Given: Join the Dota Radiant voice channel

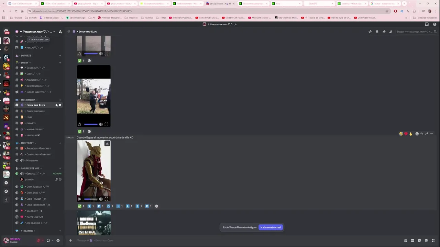Looking at the screenshot, I should [x=38, y=187].
